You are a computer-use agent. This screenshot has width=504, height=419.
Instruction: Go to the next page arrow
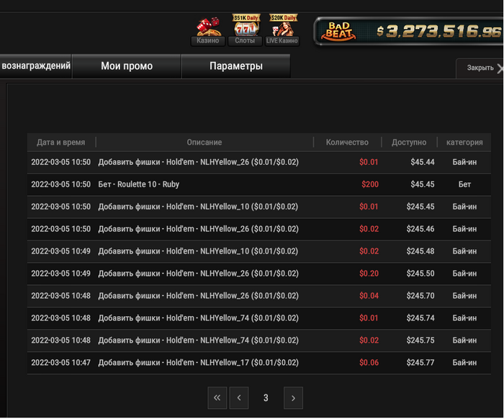(293, 398)
